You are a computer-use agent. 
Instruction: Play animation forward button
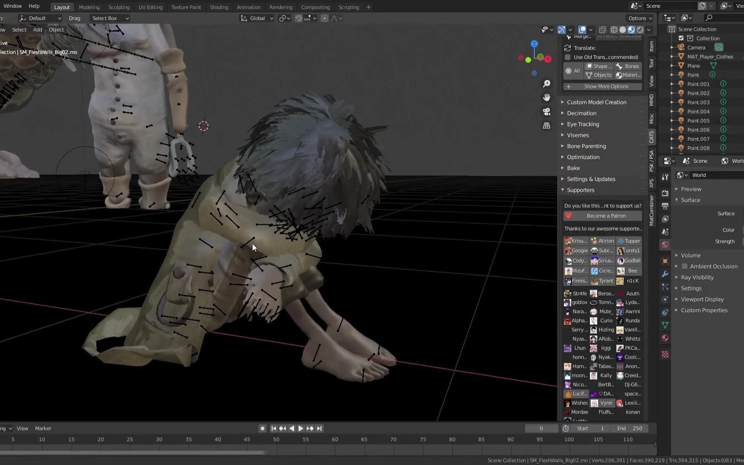point(301,429)
